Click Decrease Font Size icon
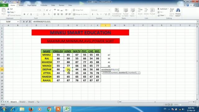This screenshot has width=199, height=112. click(50, 10)
